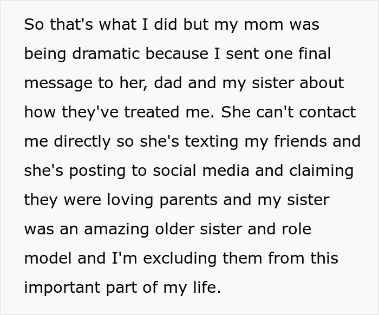Click the word "treated" in the text
Screen dimensions: 379x315
click(x=152, y=112)
